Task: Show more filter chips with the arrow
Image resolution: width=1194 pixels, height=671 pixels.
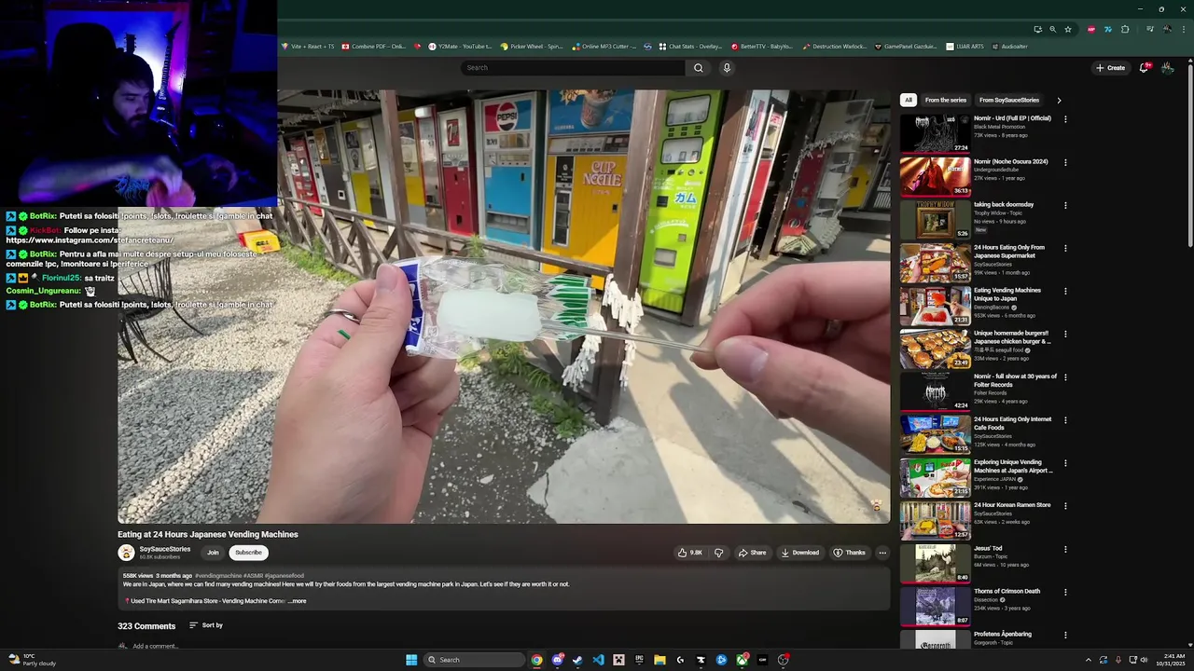Action: [x=1059, y=100]
